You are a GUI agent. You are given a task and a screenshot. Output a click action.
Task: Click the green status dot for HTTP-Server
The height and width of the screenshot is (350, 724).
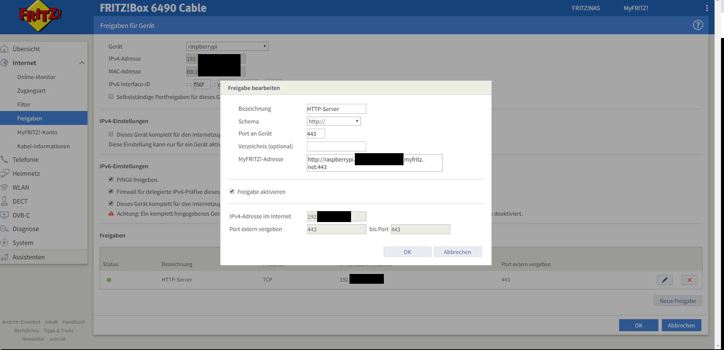[109, 280]
